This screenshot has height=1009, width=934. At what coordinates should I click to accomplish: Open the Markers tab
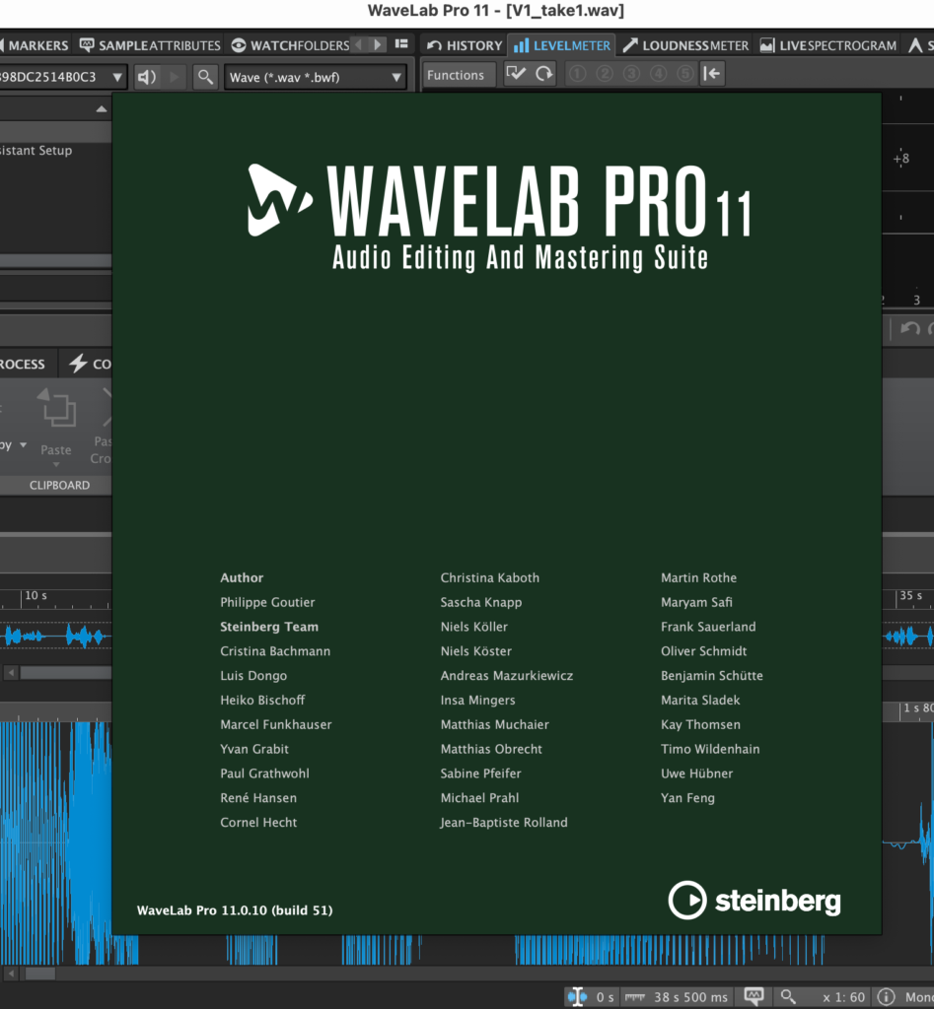click(x=35, y=45)
